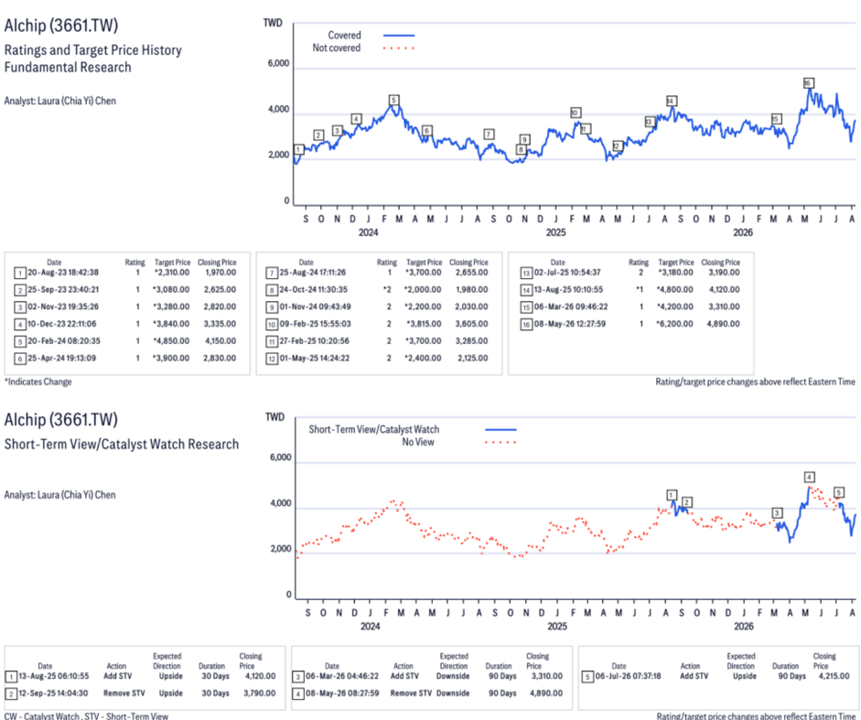Click STV date '06-Mar-26 04:46:22'
The image size is (861, 720).
click(x=342, y=676)
